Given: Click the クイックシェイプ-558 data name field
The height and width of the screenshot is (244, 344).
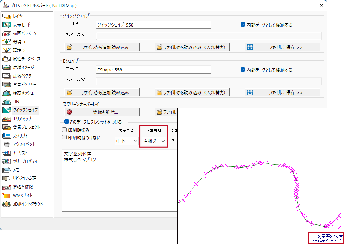Looking at the screenshot, I should coord(153,25).
